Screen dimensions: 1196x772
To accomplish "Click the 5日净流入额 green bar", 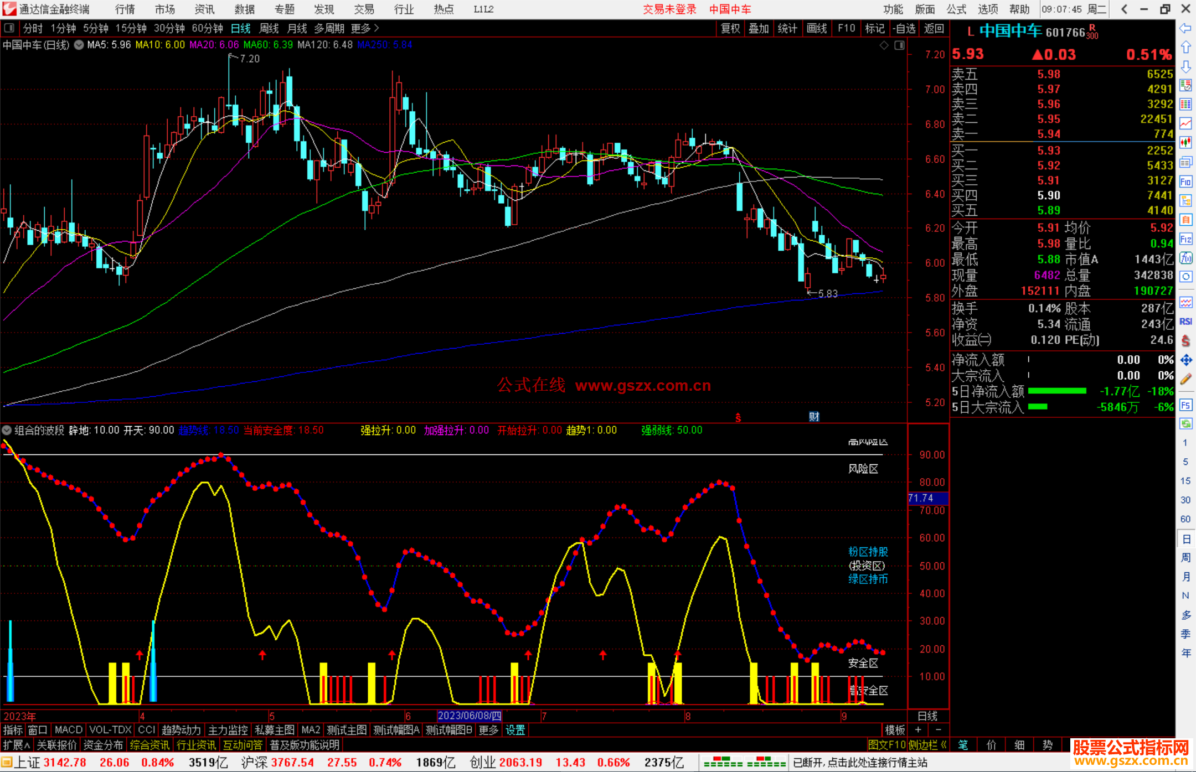I will click(1056, 391).
